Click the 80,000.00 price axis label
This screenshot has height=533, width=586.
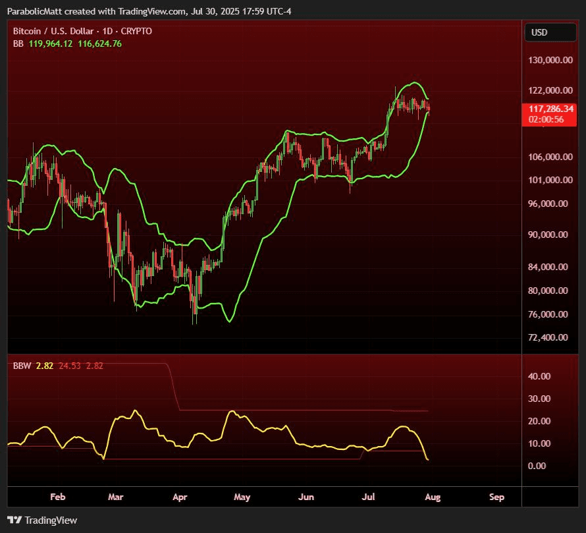[x=548, y=291]
